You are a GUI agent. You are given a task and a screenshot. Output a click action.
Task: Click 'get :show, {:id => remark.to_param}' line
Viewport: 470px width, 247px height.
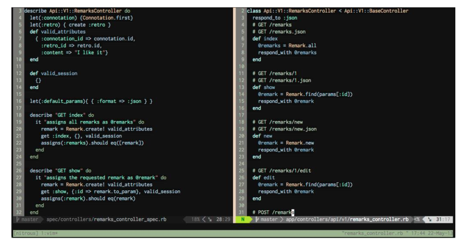pos(111,192)
